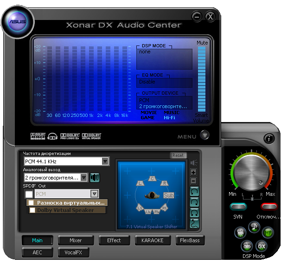Click the L-R balance slider

point(252,198)
